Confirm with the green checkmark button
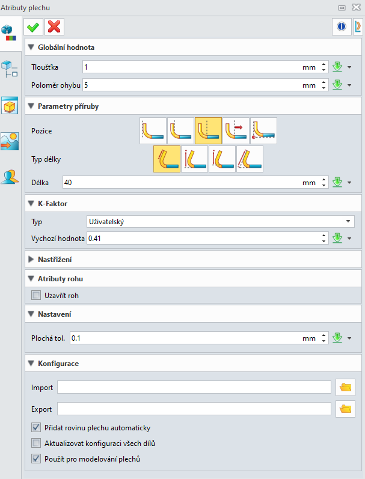The width and height of the screenshot is (365, 479). (x=33, y=27)
